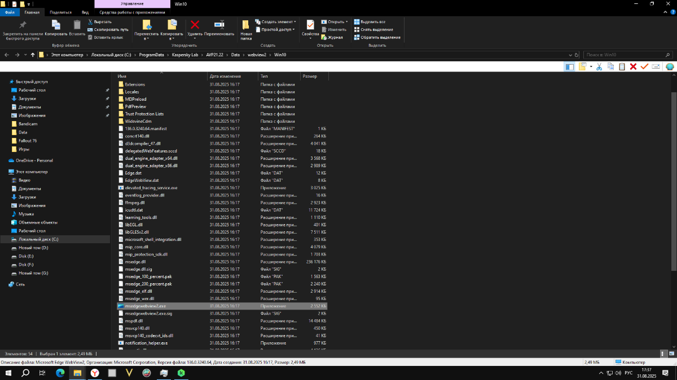
Task: Click Выделить все (Select all)
Action: coord(369,21)
